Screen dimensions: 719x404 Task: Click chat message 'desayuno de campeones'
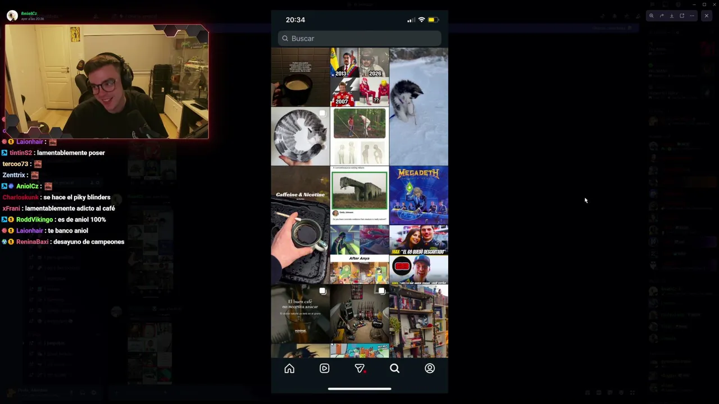pyautogui.click(x=89, y=242)
